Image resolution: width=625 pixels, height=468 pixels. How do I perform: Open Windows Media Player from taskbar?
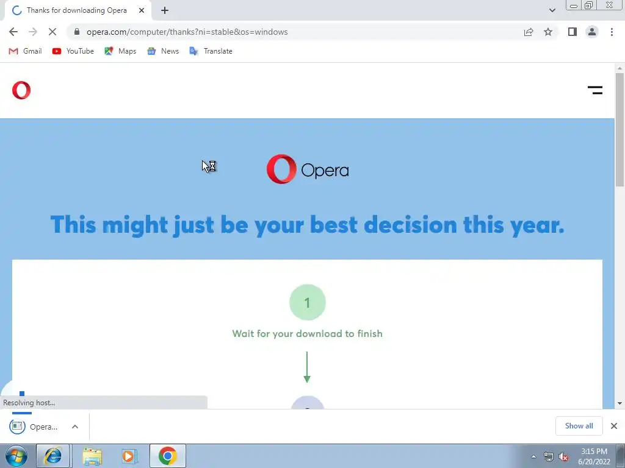129,456
